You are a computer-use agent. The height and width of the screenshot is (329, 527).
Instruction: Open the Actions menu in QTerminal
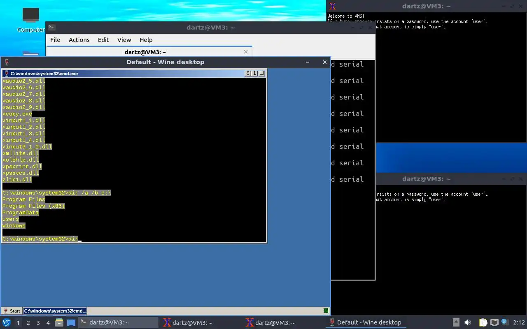pos(79,40)
